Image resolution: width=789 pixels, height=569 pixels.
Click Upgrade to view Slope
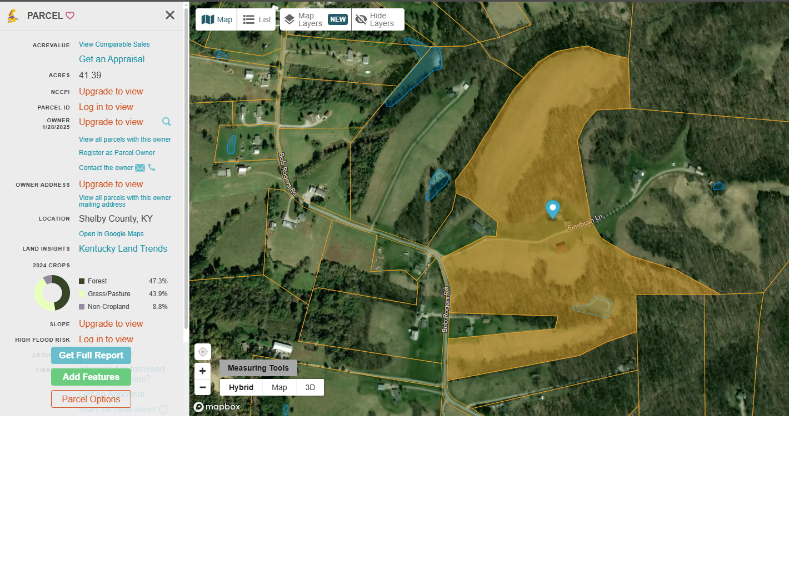(x=111, y=323)
